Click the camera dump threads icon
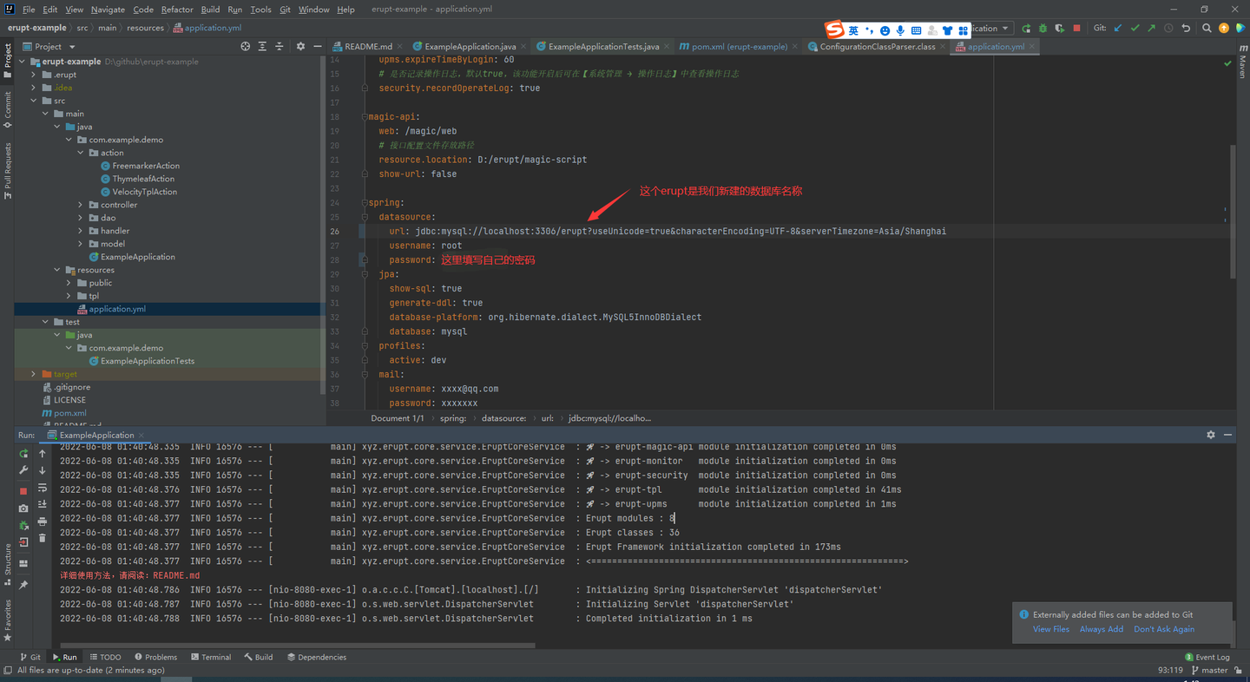Image resolution: width=1250 pixels, height=682 pixels. pos(23,508)
